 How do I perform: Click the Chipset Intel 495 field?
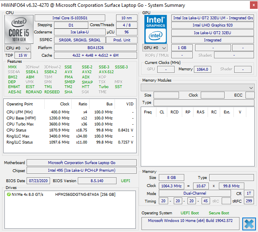point(81,170)
